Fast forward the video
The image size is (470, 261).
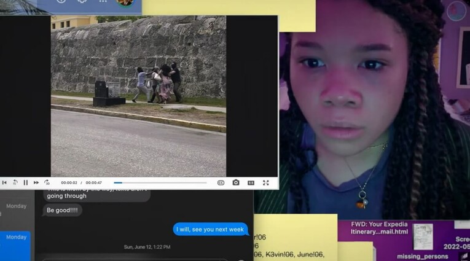coord(36,182)
